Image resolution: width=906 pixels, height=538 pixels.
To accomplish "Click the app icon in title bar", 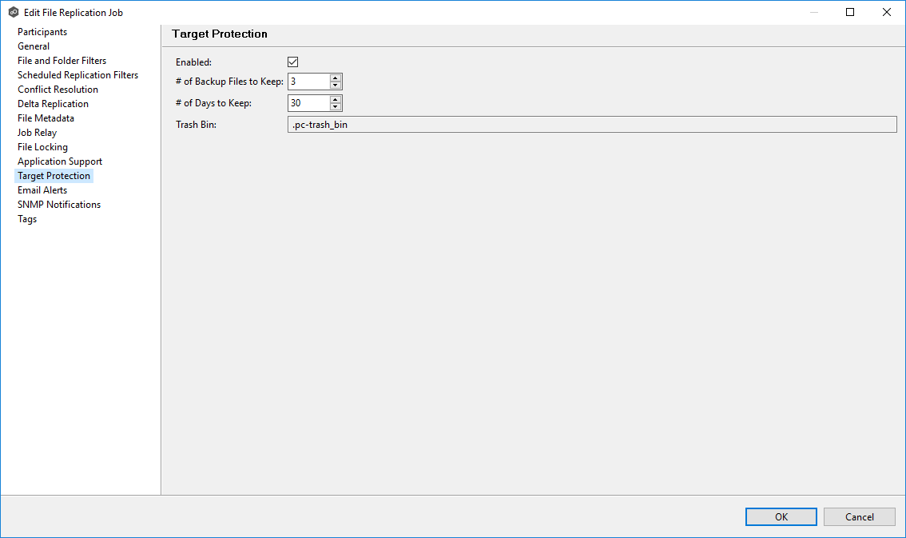I will (14, 12).
